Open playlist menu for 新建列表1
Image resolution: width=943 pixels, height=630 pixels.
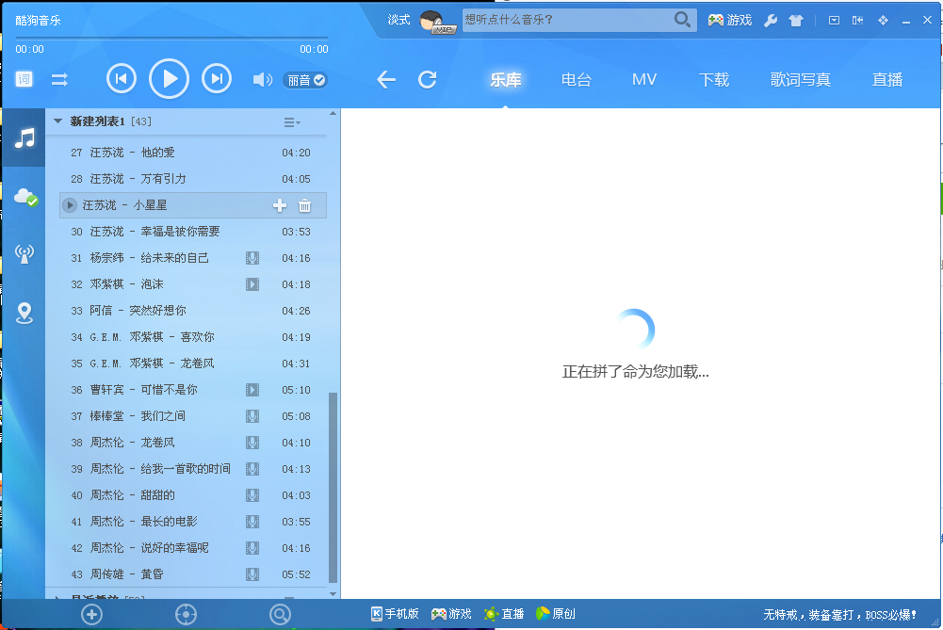click(x=292, y=122)
